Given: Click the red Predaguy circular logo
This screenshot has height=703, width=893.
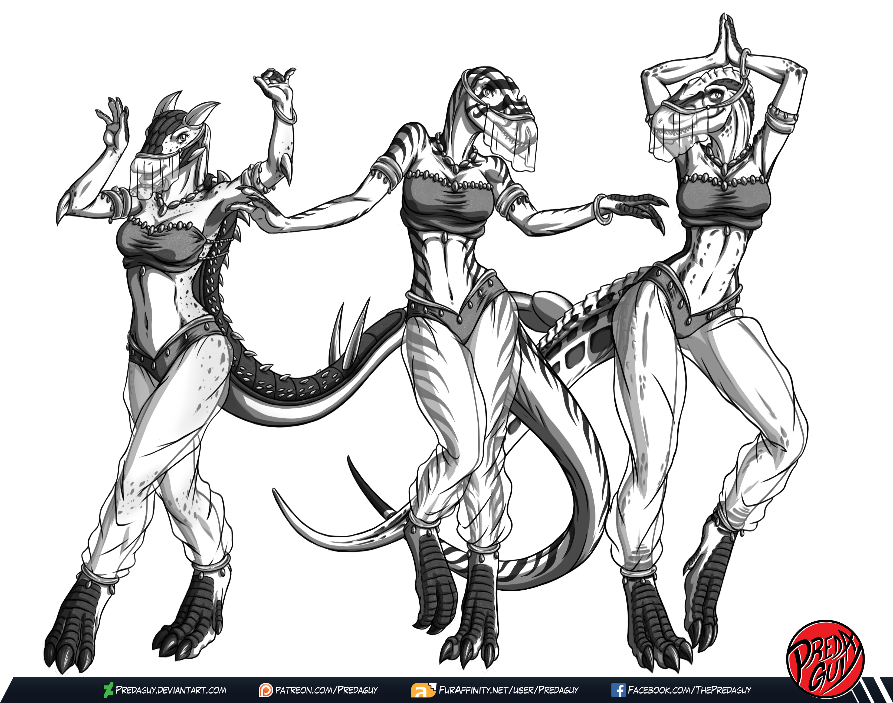Looking at the screenshot, I should pos(825,659).
